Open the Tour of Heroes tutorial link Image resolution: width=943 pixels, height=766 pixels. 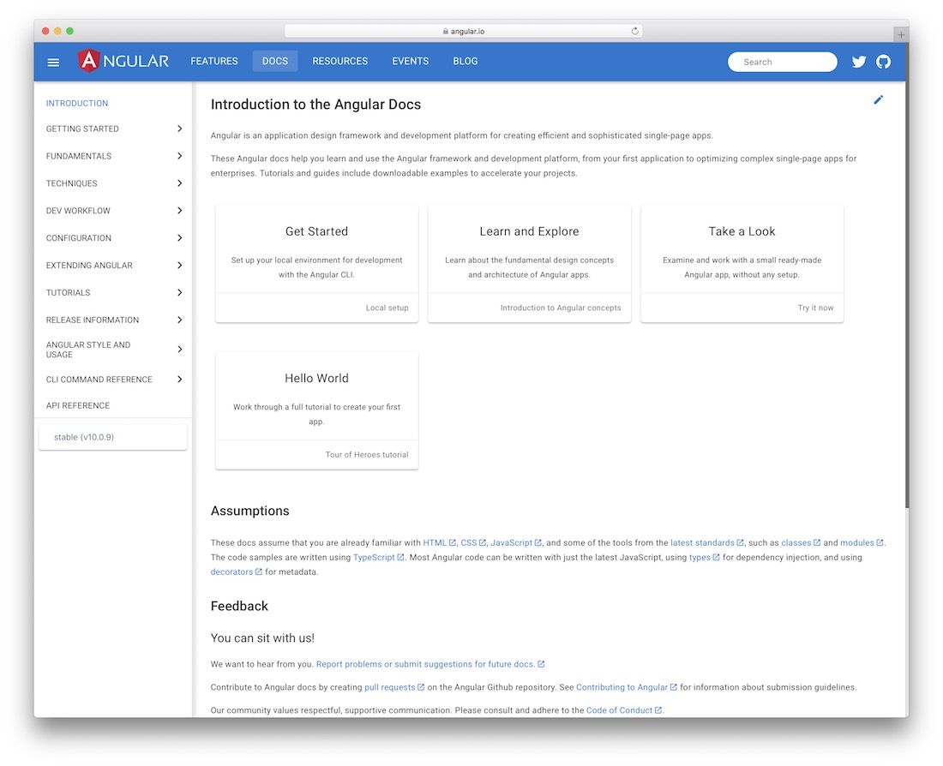click(x=367, y=455)
